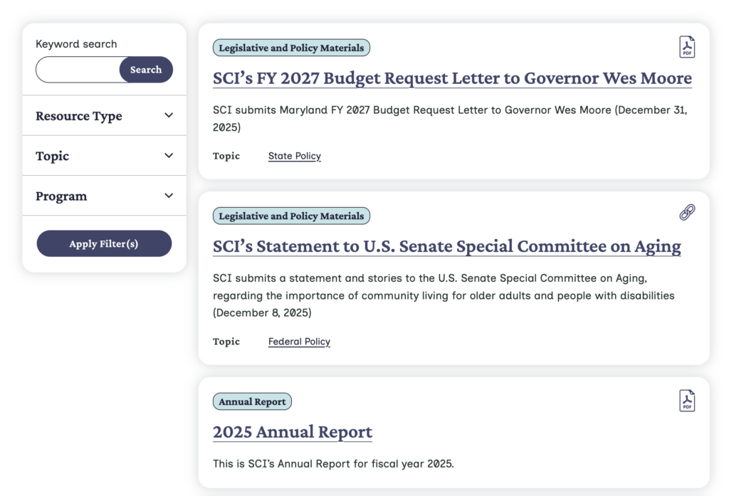Open the Topic filter section
Viewport: 729px width, 496px height.
(104, 155)
